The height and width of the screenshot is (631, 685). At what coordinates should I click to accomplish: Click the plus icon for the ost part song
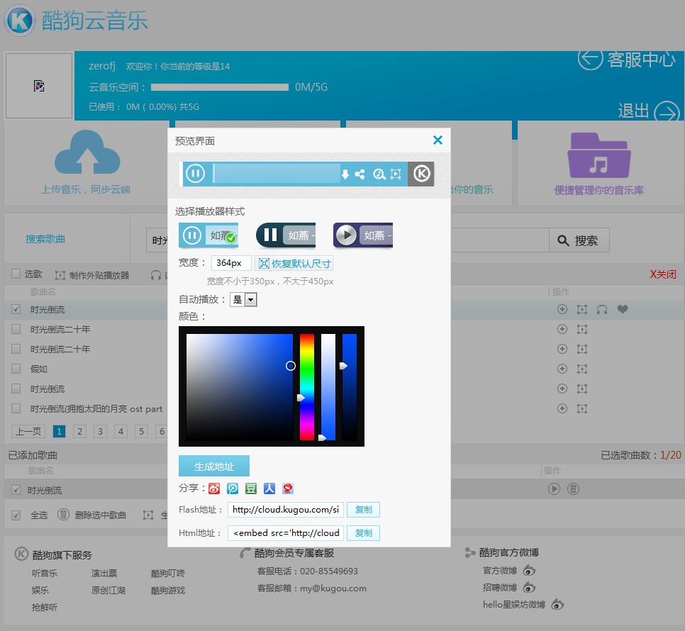[x=562, y=408]
